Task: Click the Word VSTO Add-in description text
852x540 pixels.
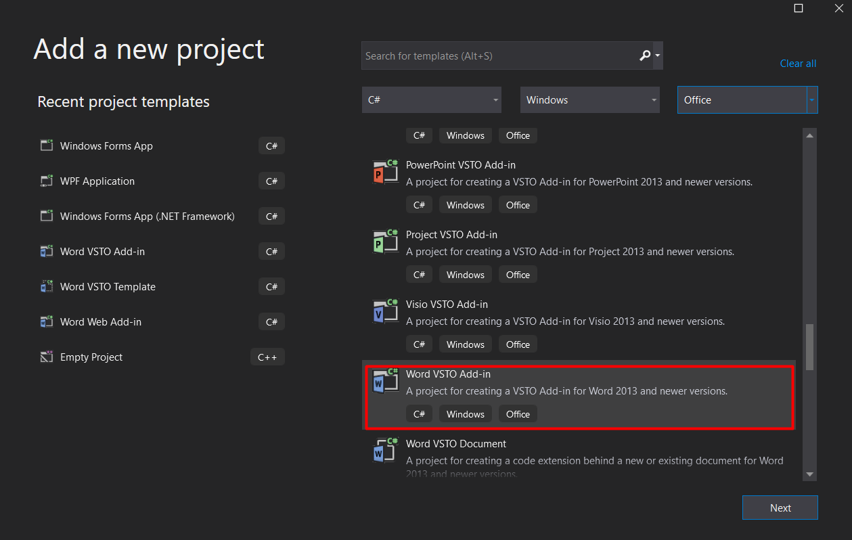Action: [567, 390]
